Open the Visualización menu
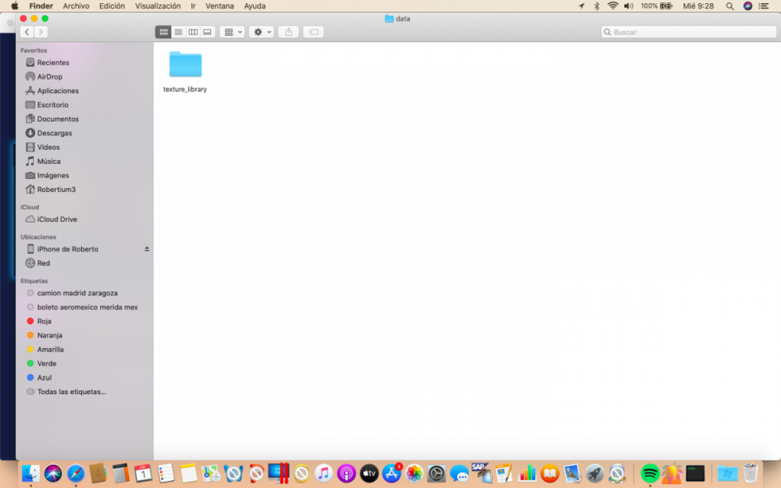 (x=158, y=5)
